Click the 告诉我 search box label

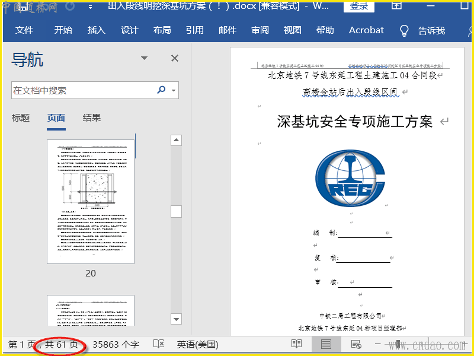coord(431,31)
